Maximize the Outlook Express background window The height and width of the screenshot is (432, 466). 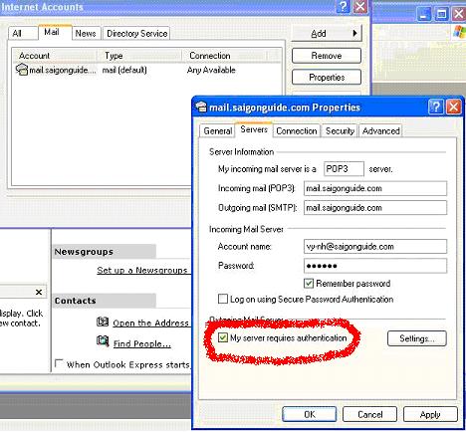point(441,14)
